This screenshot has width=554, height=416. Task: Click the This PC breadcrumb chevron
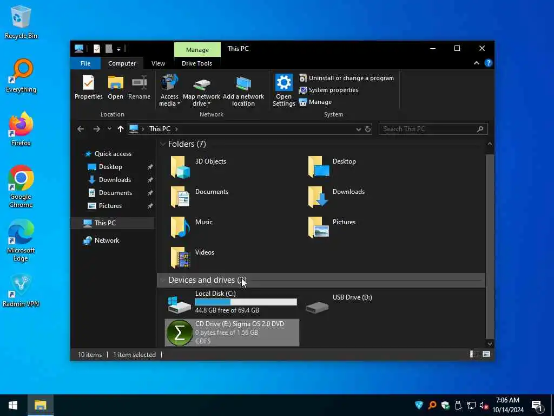pyautogui.click(x=176, y=129)
